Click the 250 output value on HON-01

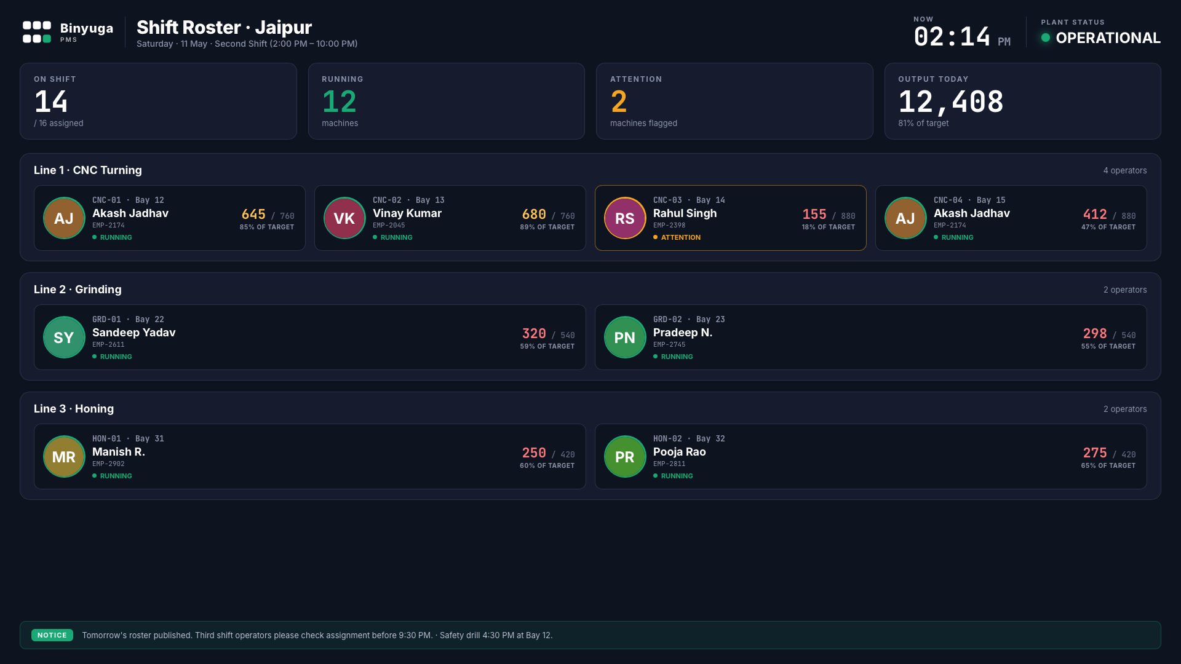(x=534, y=453)
